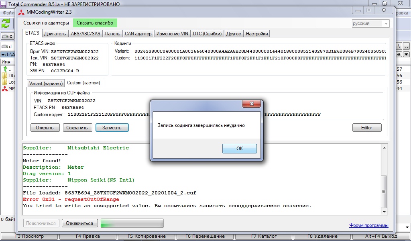Click the log scrollbar down arrow
The image size is (411, 241).
[x=384, y=212]
